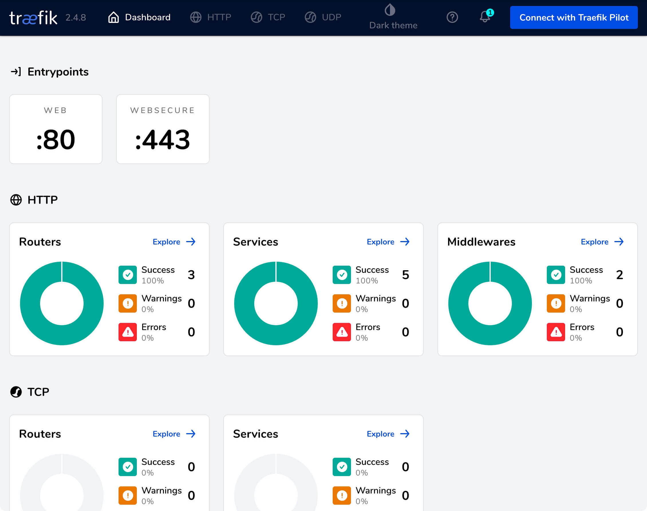Click the notifications bell icon
Image resolution: width=647 pixels, height=511 pixels.
click(485, 17)
